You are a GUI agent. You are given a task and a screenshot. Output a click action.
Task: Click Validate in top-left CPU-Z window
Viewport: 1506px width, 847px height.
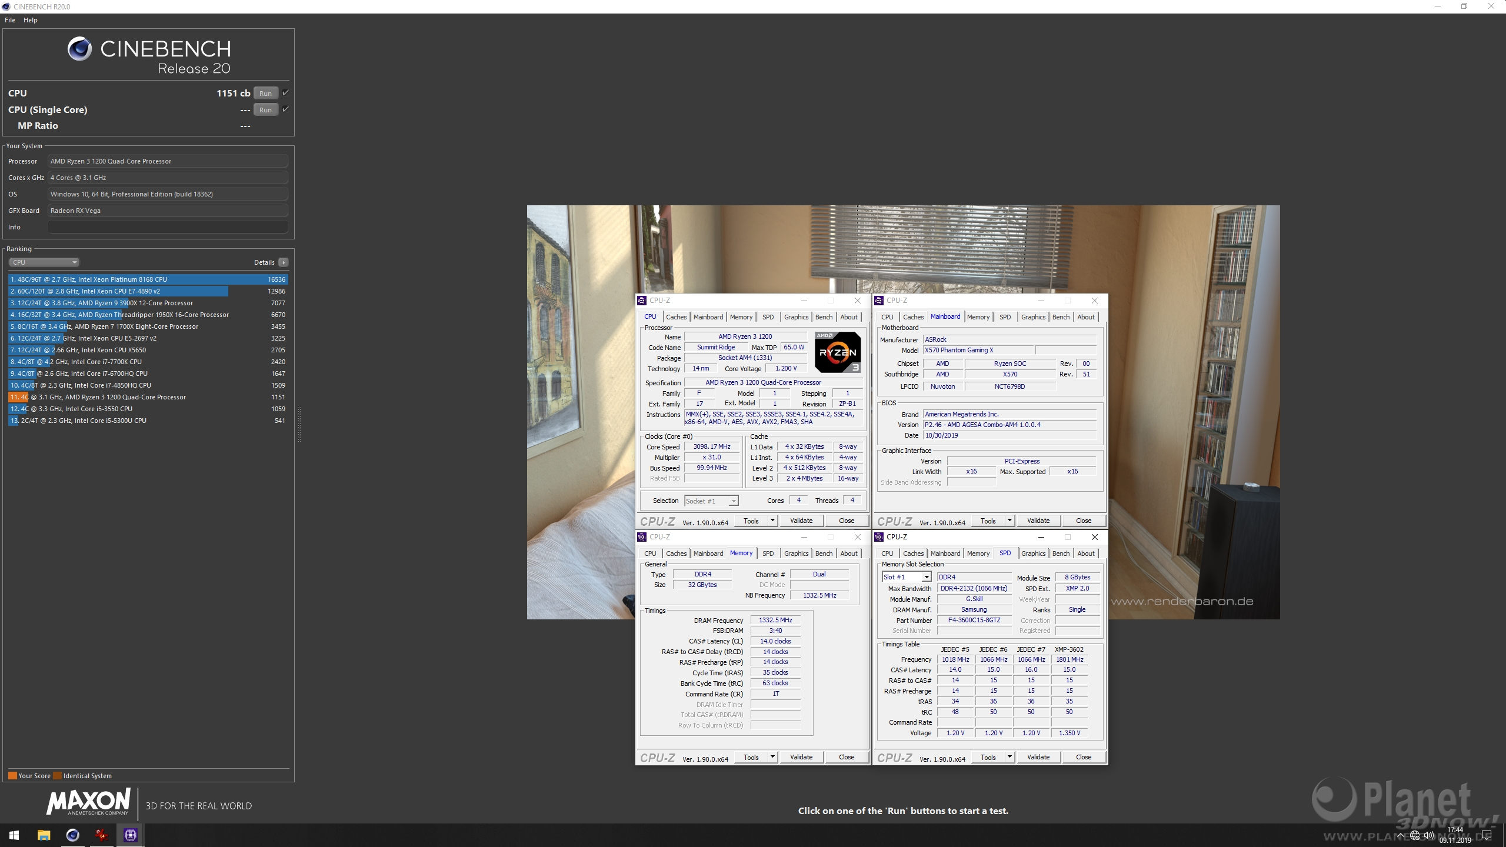(801, 521)
